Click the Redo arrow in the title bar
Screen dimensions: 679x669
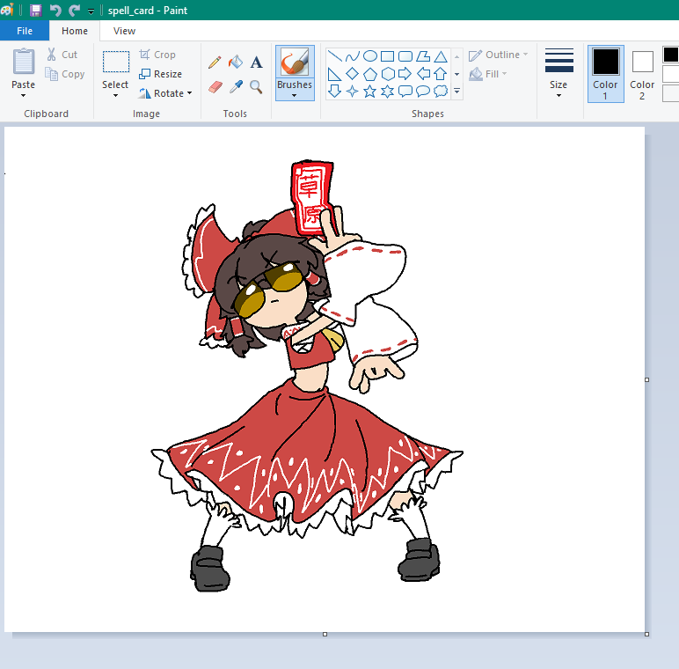[x=75, y=10]
